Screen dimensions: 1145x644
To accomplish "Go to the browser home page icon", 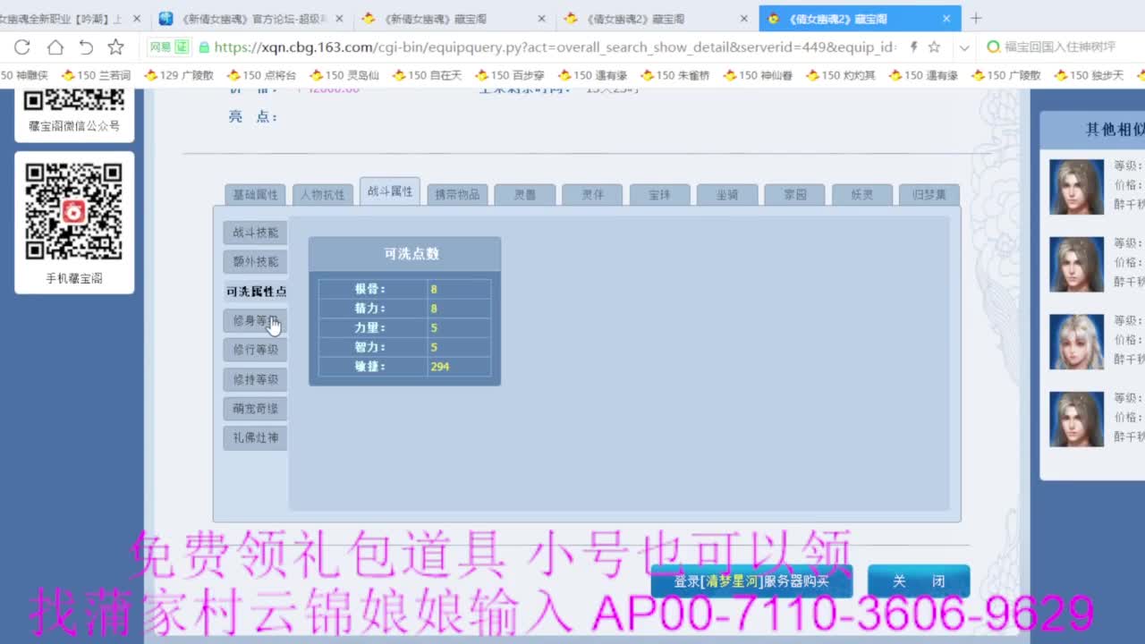I will 55,47.
